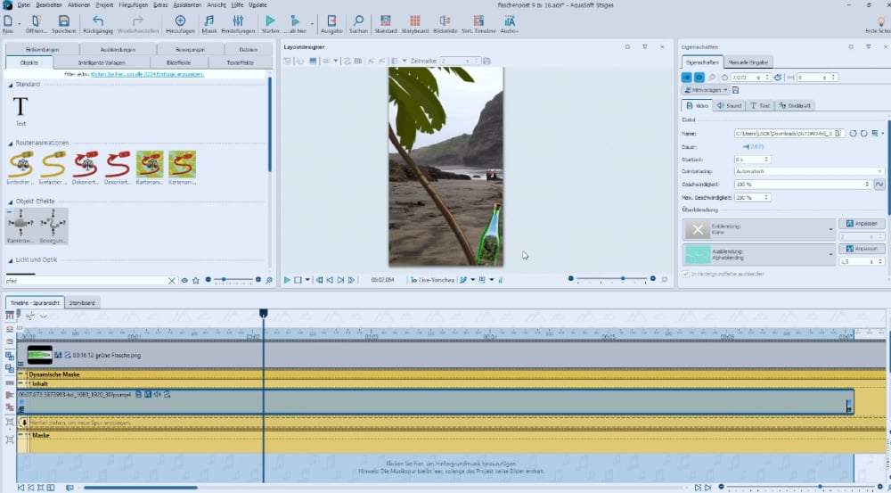Screen dimensions: 891x493
Task: Select the Einfacher Pfad route animation
Action: [x=20, y=164]
